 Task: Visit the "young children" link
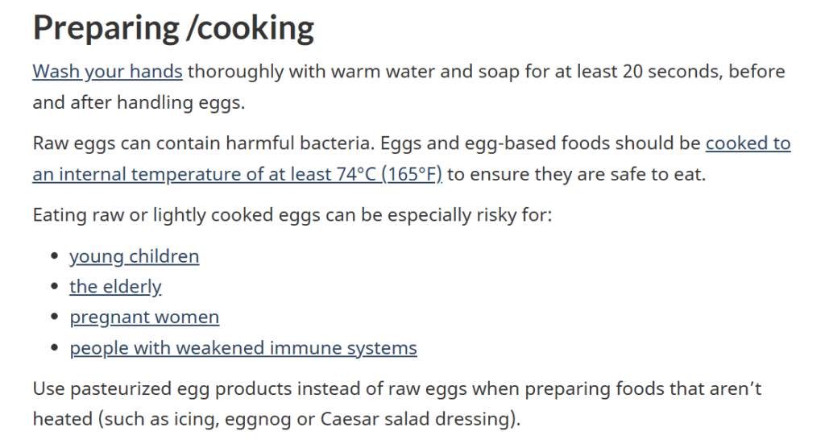pos(135,256)
